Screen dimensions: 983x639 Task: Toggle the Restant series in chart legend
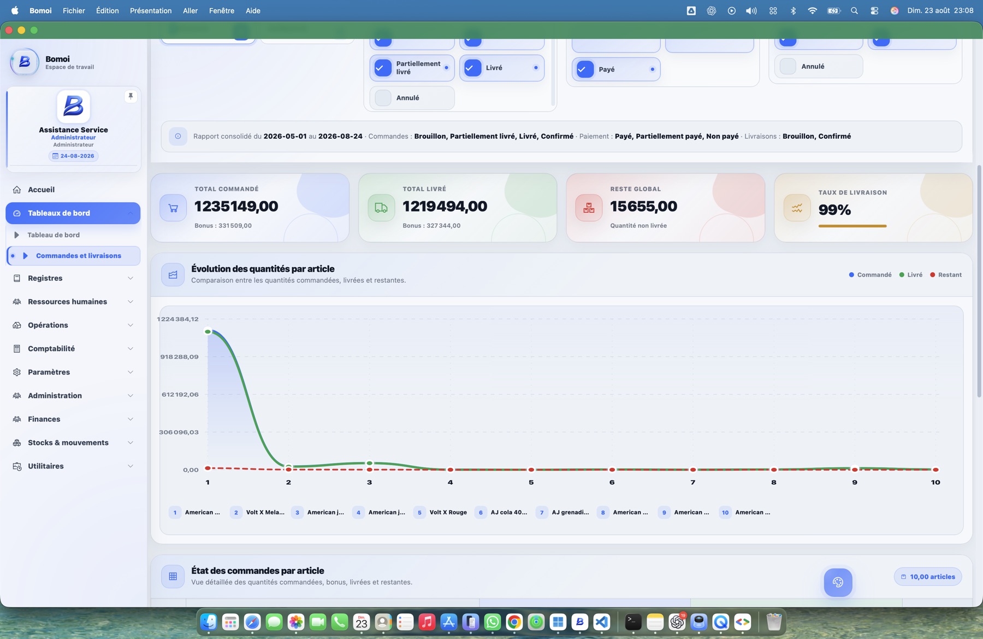[946, 275]
